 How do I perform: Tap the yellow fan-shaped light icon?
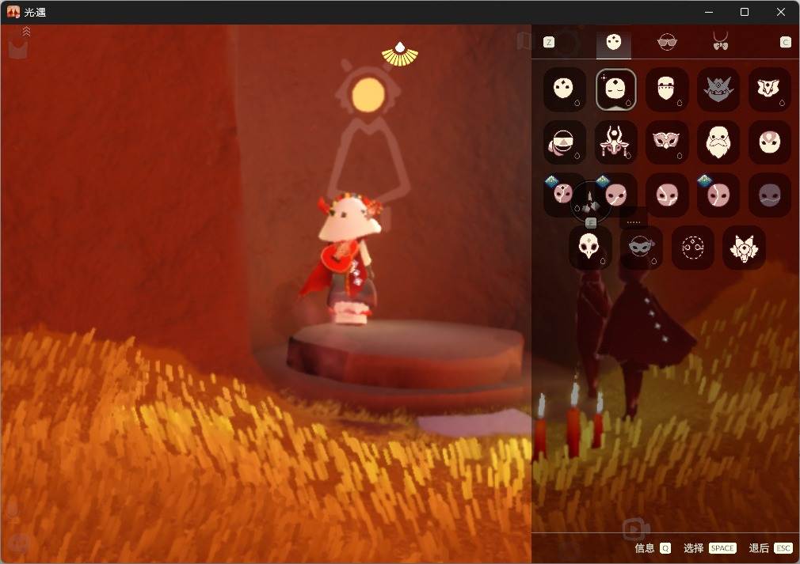coord(400,54)
